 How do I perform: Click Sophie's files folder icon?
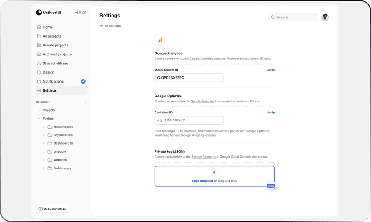[x=50, y=135]
